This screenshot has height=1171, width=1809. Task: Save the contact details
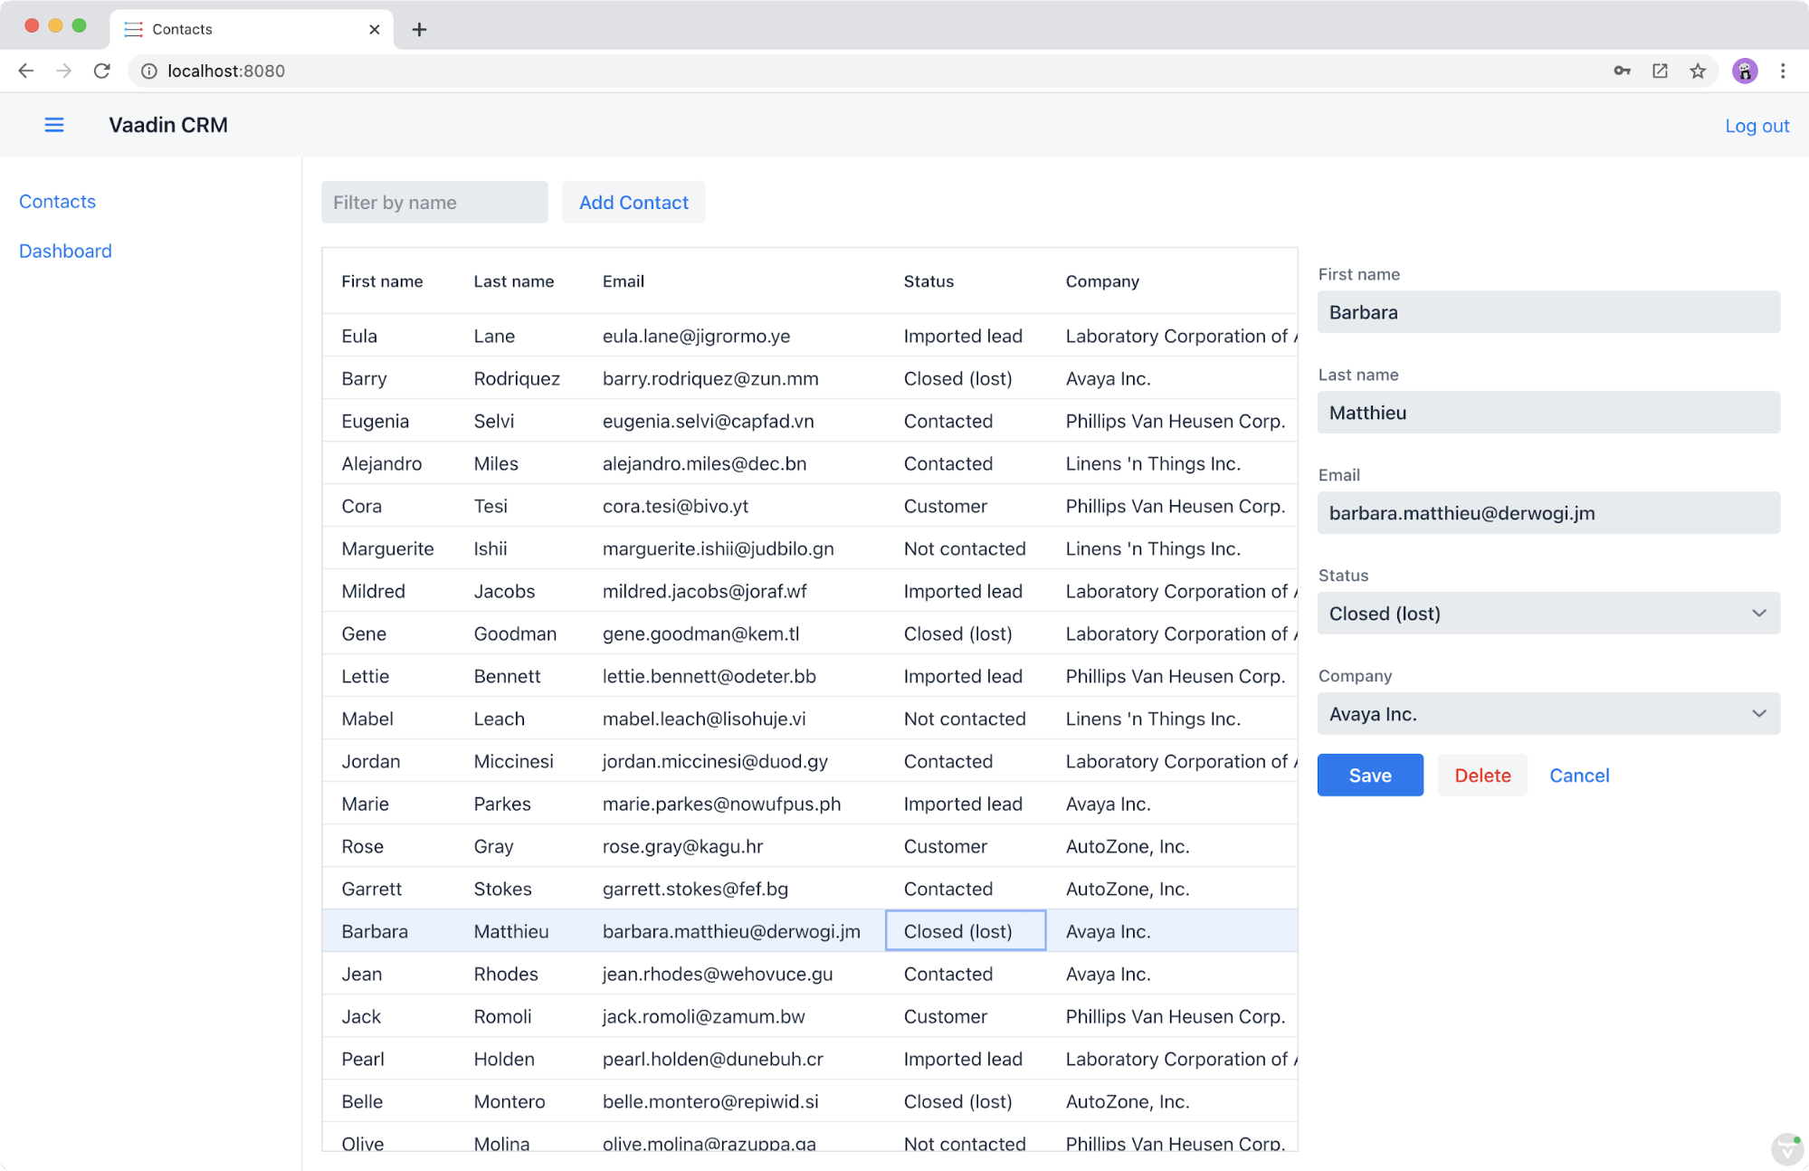pos(1369,775)
